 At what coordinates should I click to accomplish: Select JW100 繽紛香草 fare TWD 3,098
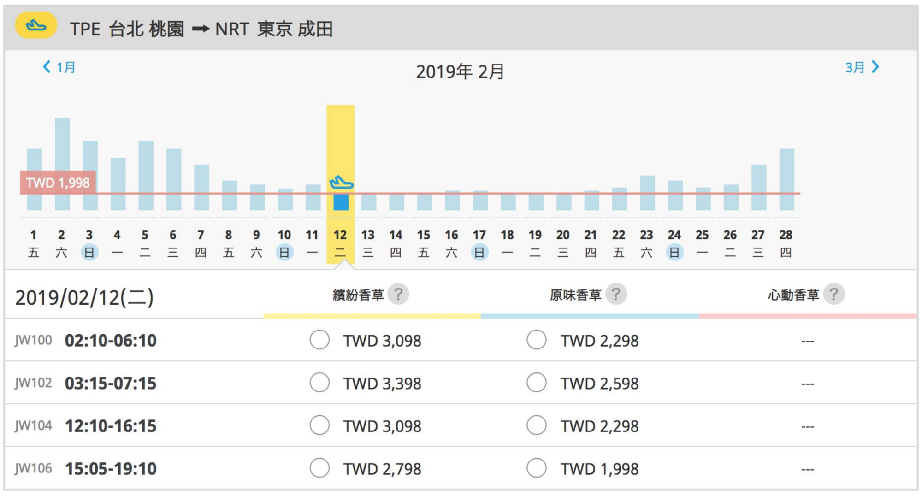319,340
